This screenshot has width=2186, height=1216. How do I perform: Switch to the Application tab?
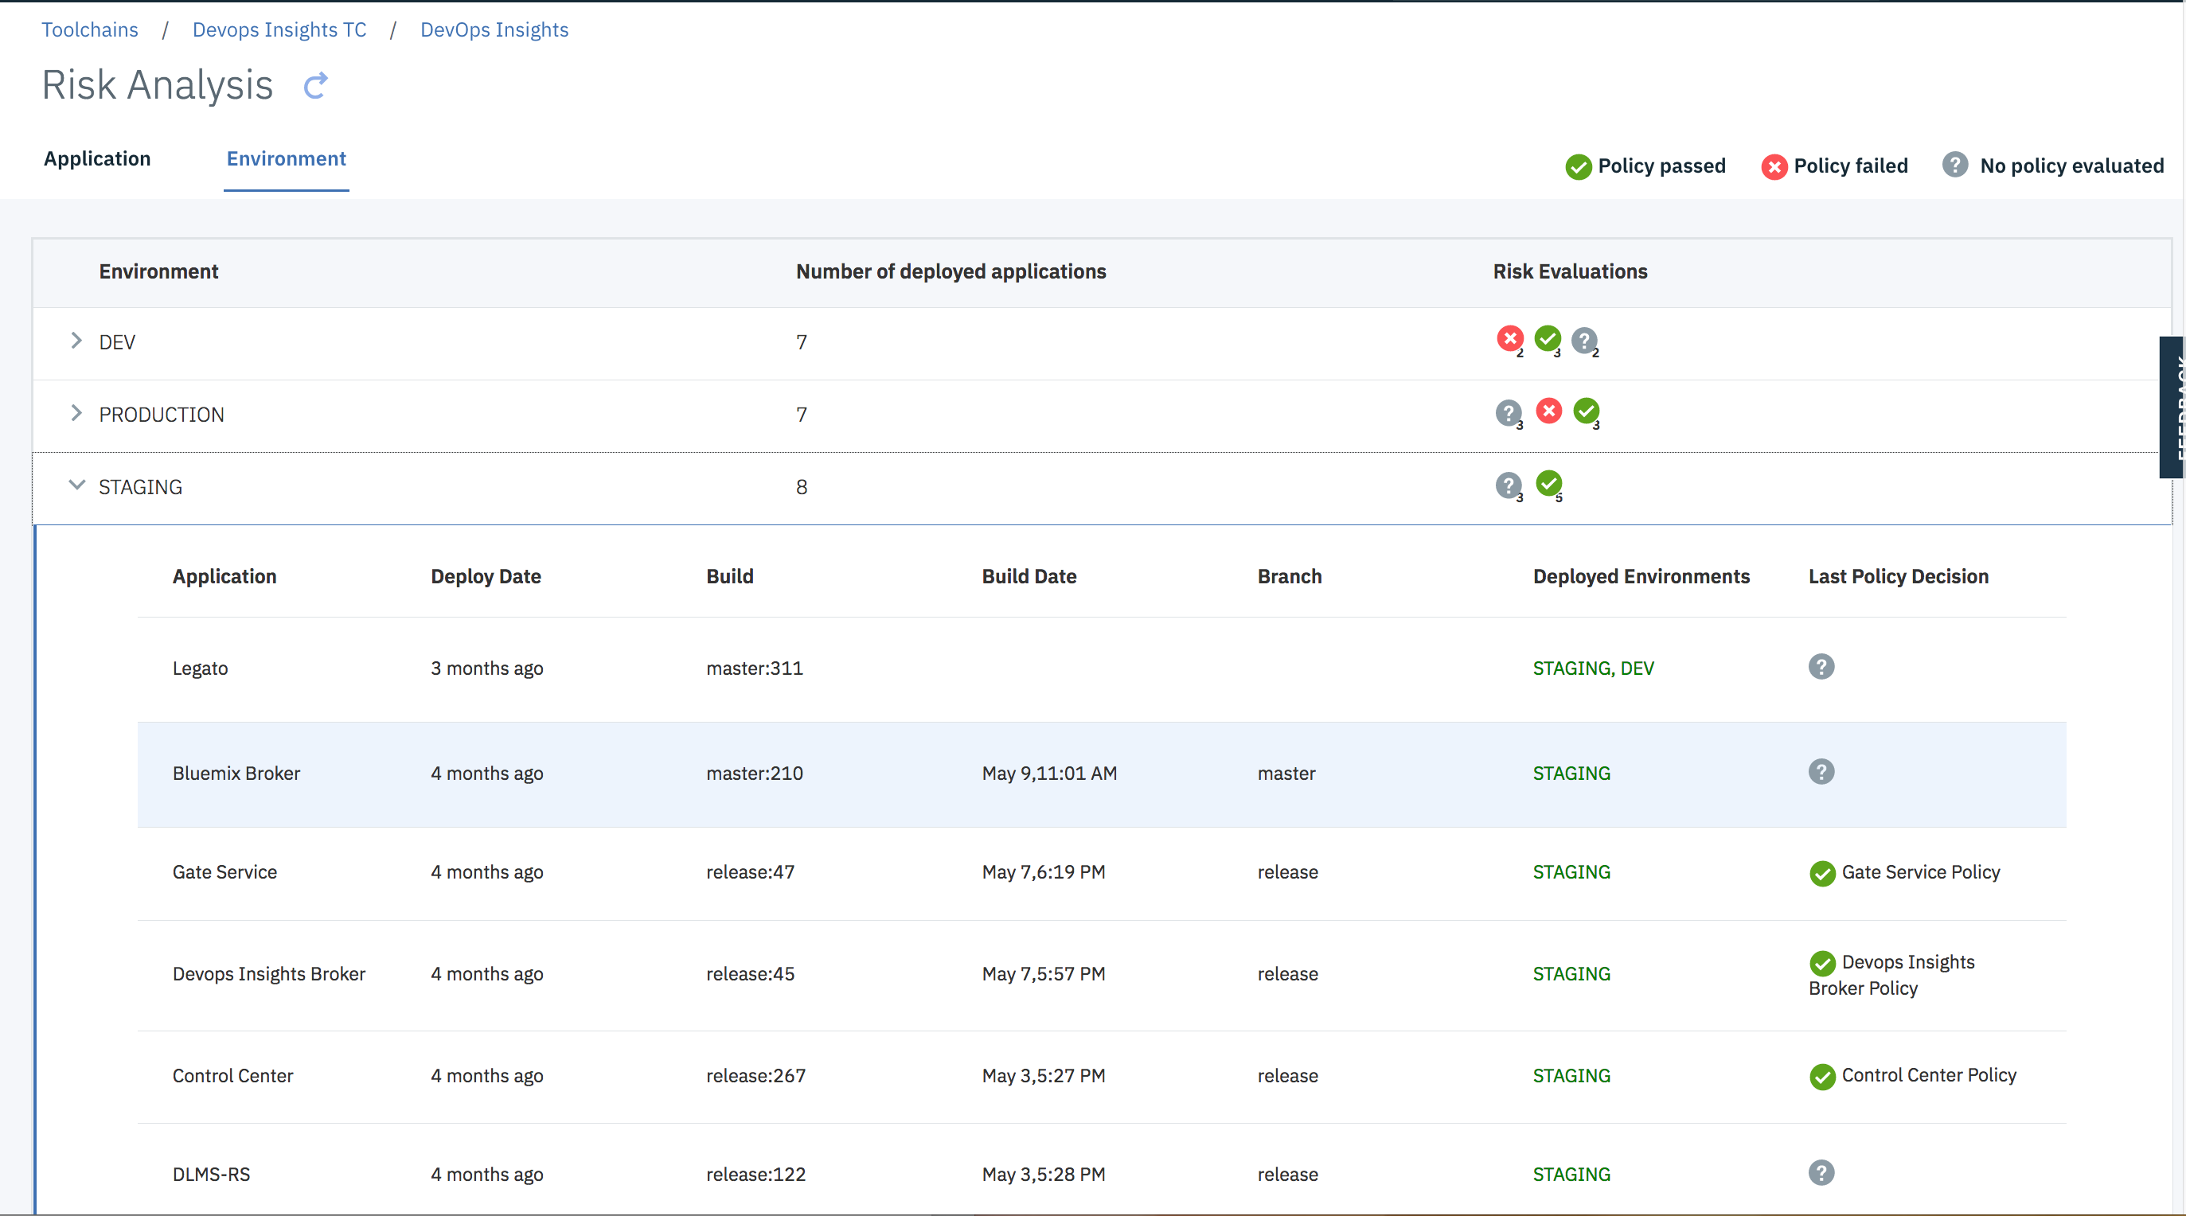[x=97, y=158]
